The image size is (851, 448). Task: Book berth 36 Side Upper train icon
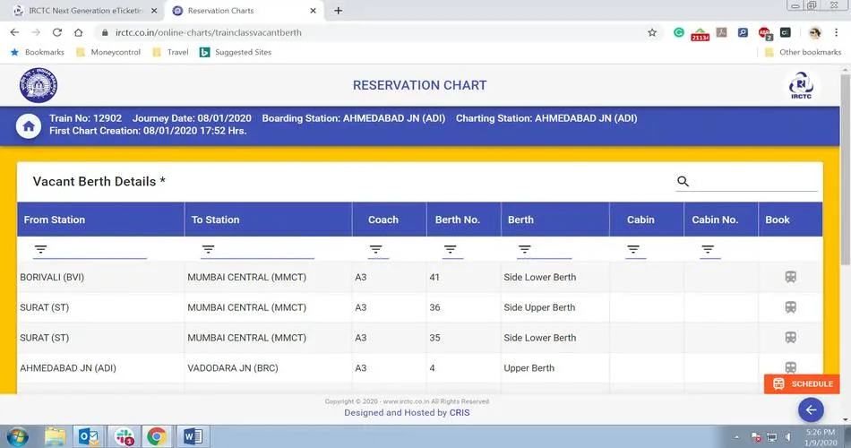[790, 307]
